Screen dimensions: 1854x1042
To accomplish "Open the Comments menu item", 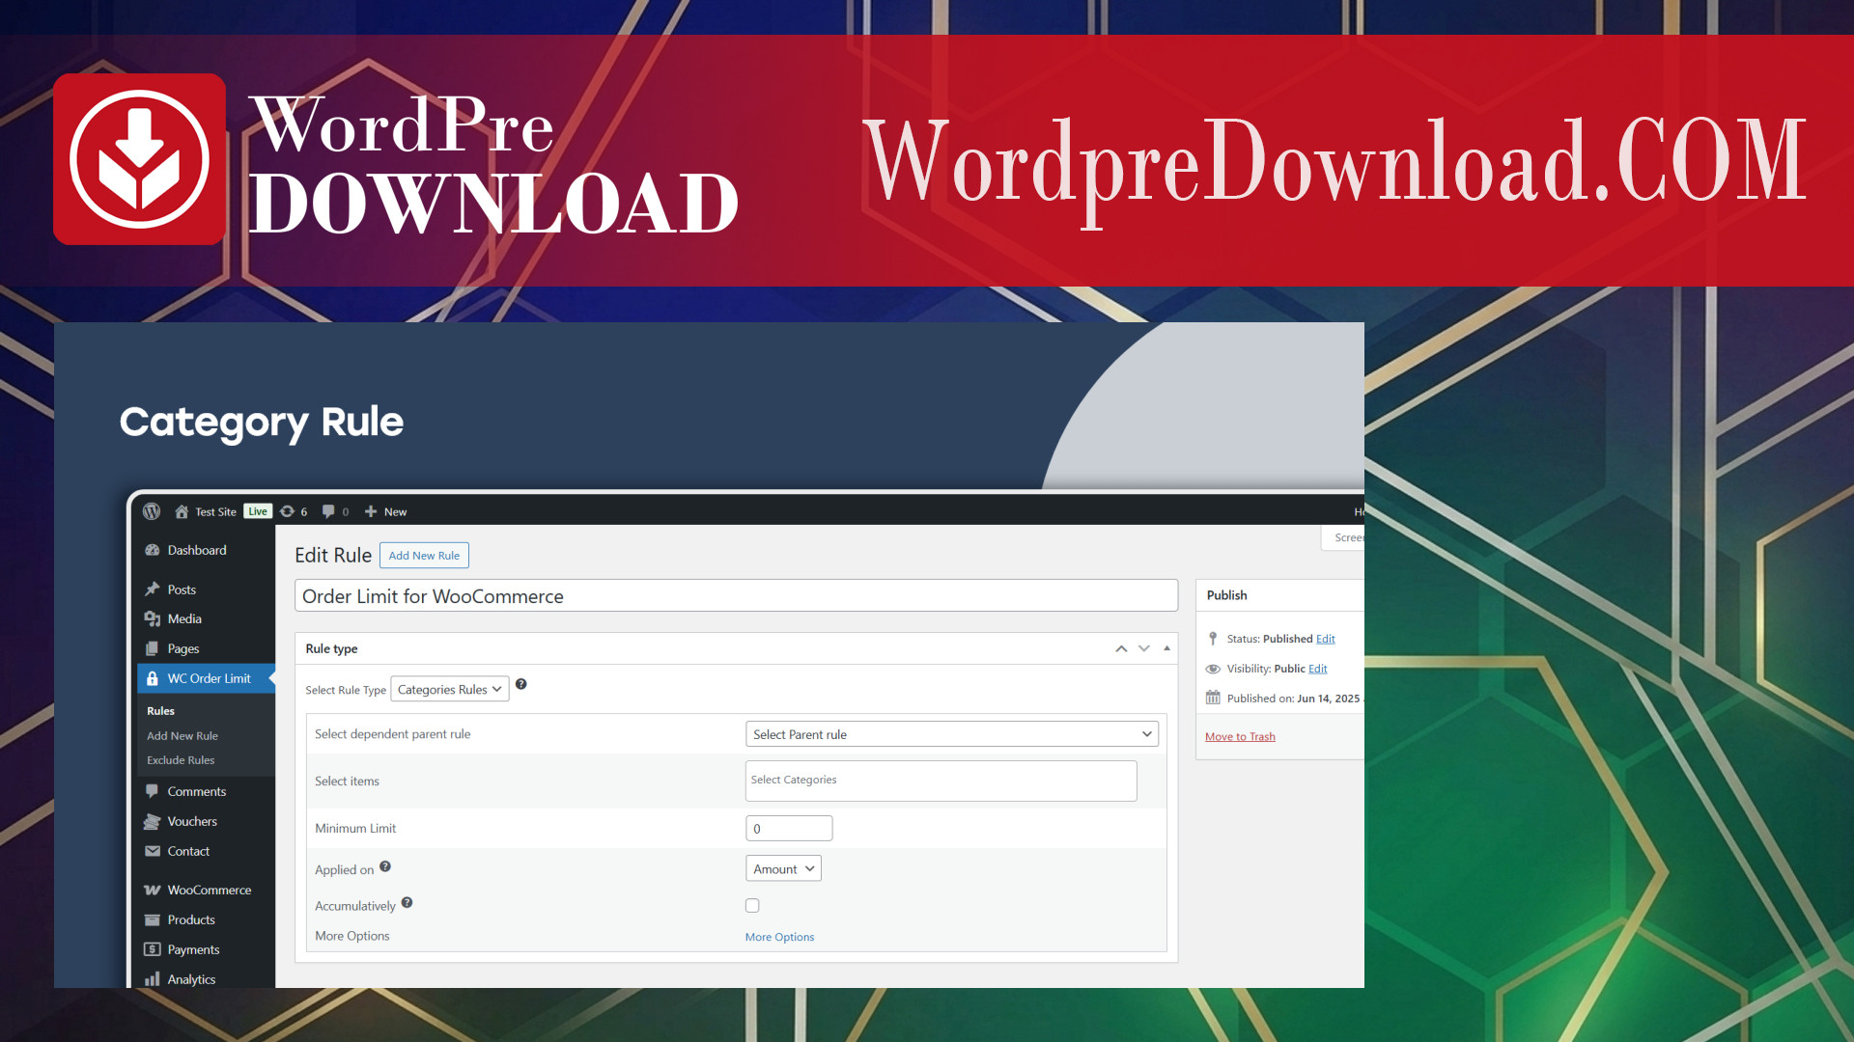I will point(197,791).
